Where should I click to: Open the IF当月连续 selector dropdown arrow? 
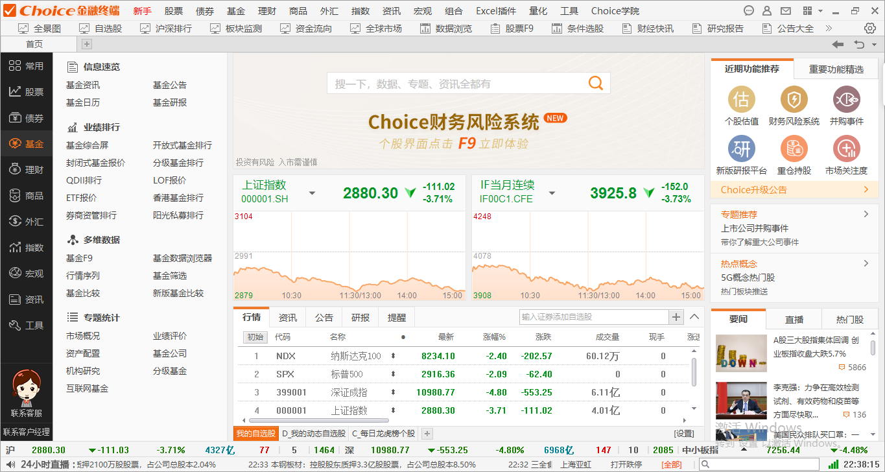point(552,193)
